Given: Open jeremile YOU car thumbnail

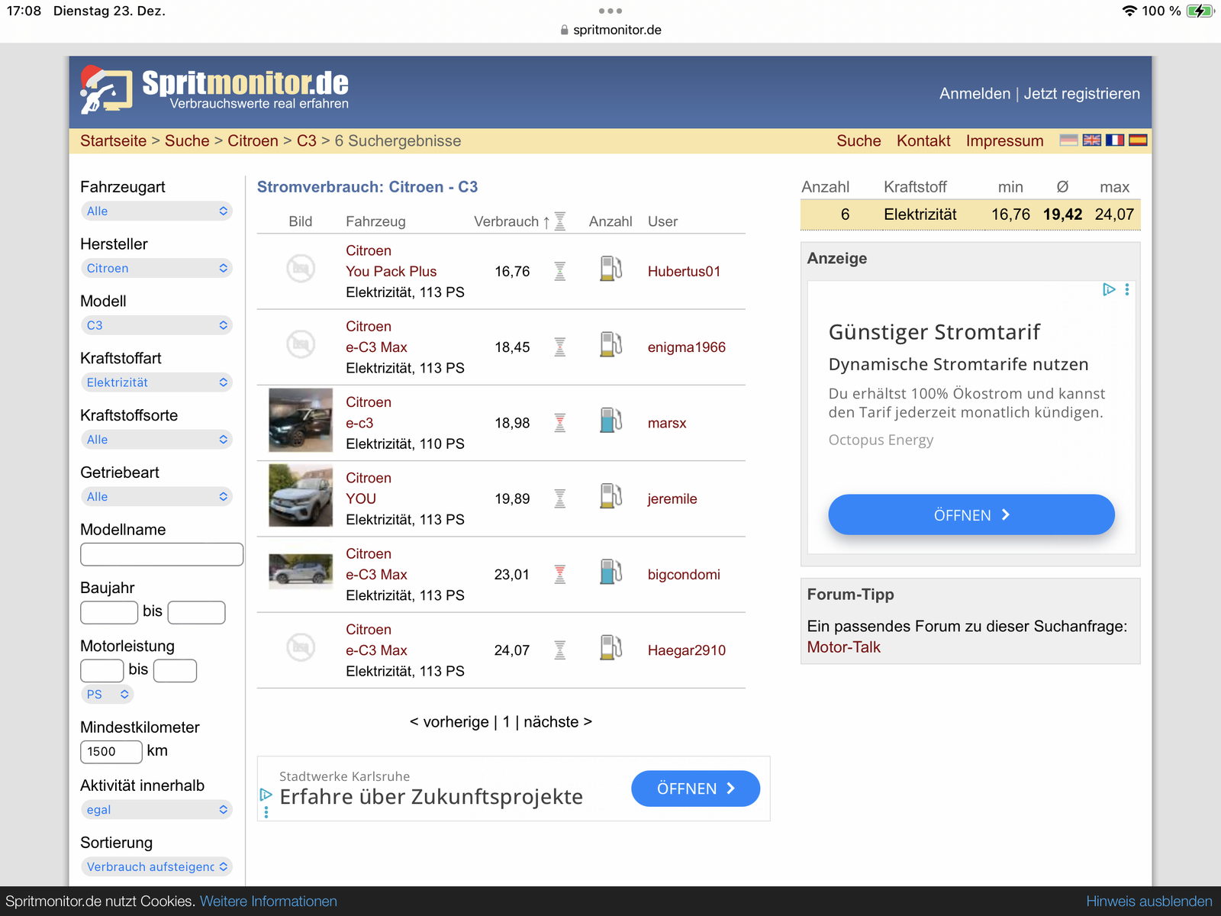Looking at the screenshot, I should [301, 495].
